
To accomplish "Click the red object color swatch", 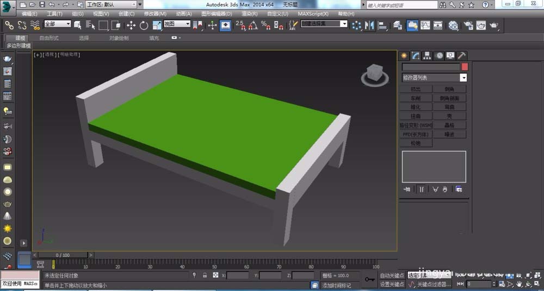I will (x=465, y=67).
